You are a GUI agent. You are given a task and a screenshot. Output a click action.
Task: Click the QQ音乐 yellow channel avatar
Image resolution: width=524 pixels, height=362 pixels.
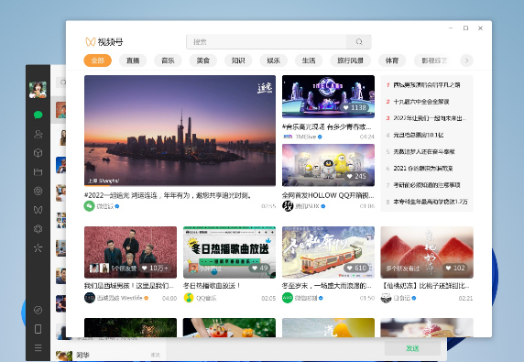click(189, 298)
